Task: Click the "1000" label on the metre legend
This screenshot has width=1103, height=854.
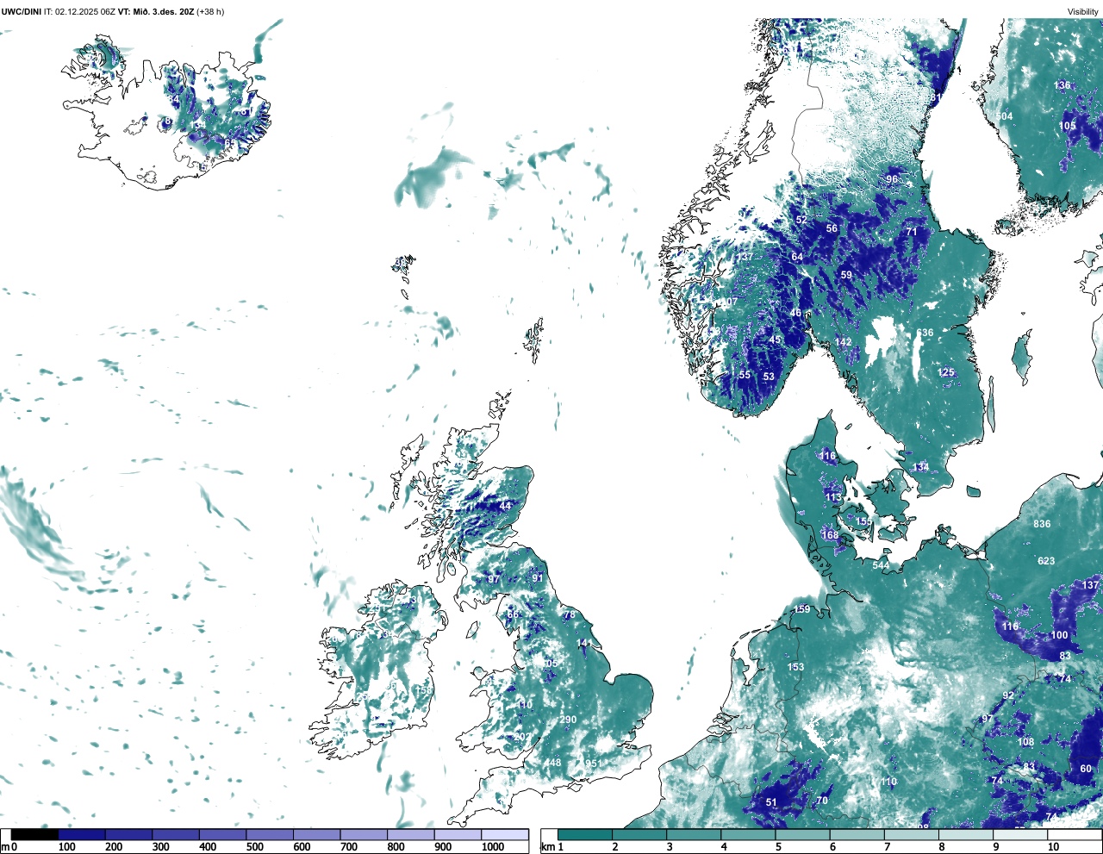Action: pos(493,847)
